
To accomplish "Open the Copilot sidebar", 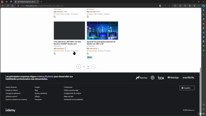I will [x=203, y=6].
